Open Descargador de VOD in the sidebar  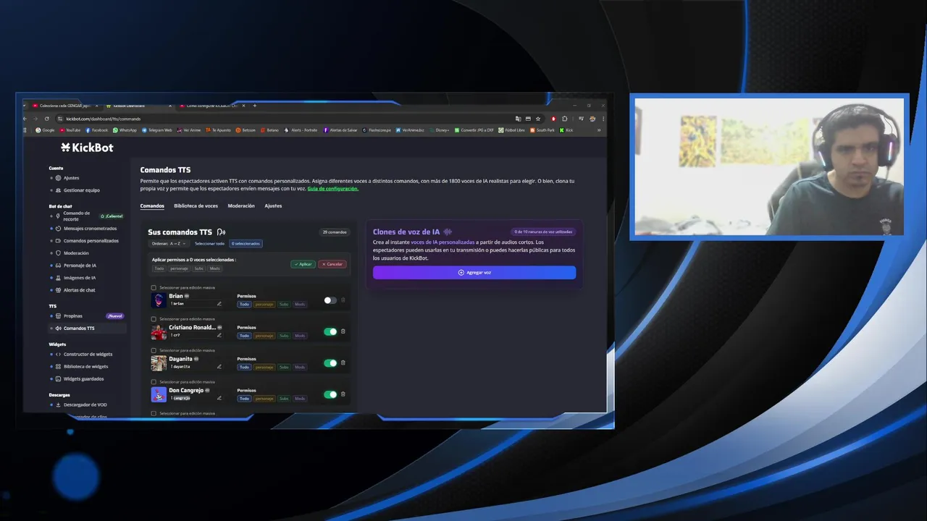click(x=85, y=405)
